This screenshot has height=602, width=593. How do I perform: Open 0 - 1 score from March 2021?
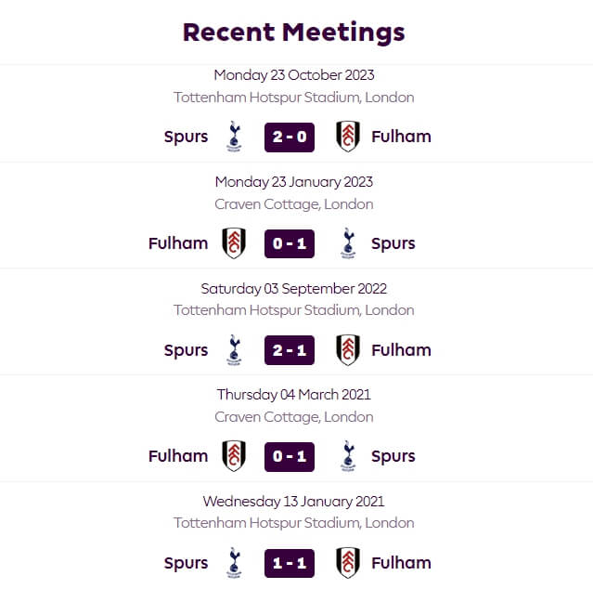(290, 456)
